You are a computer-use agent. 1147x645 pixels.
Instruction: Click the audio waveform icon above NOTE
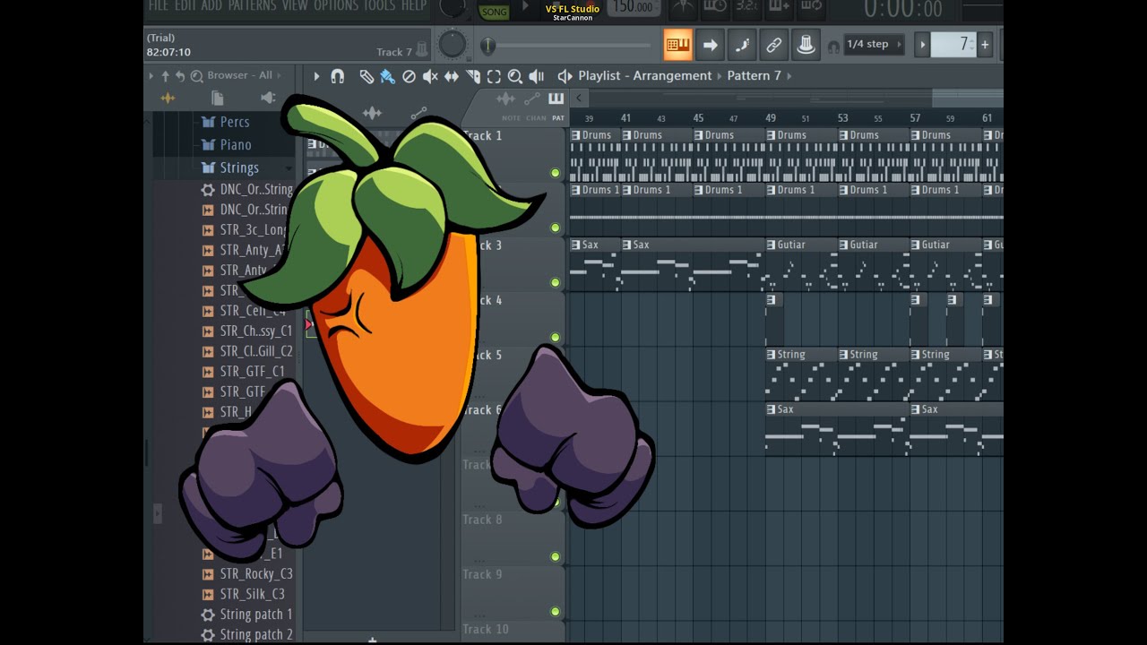(506, 99)
